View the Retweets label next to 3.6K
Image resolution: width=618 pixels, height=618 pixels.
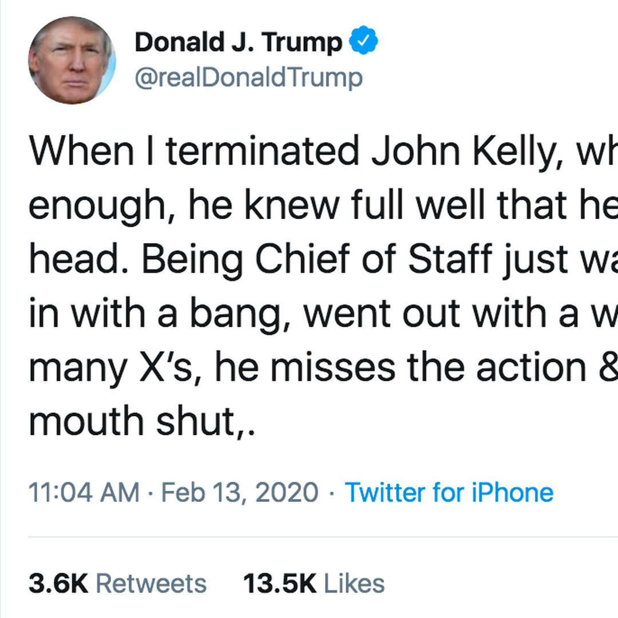click(151, 584)
